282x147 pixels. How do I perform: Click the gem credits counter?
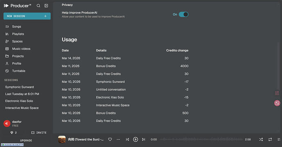(13, 133)
